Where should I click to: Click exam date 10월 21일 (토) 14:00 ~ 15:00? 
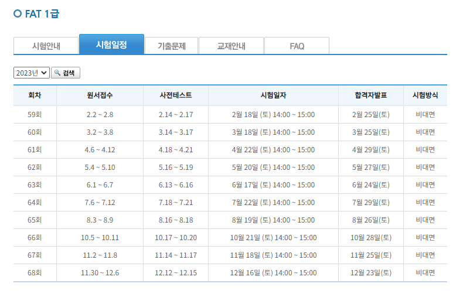[x=273, y=237]
